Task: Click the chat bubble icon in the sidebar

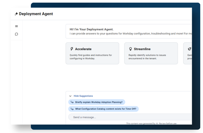Action: (x=16, y=34)
